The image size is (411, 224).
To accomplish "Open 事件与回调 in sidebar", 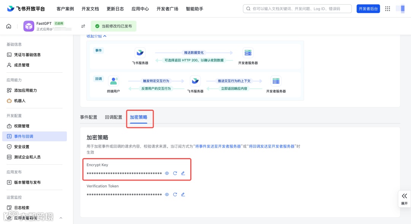I will [x=35, y=136].
